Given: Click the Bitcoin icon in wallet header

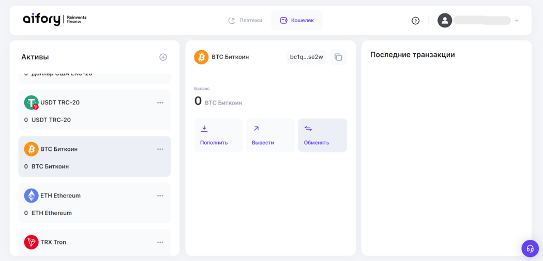Looking at the screenshot, I should click(201, 57).
